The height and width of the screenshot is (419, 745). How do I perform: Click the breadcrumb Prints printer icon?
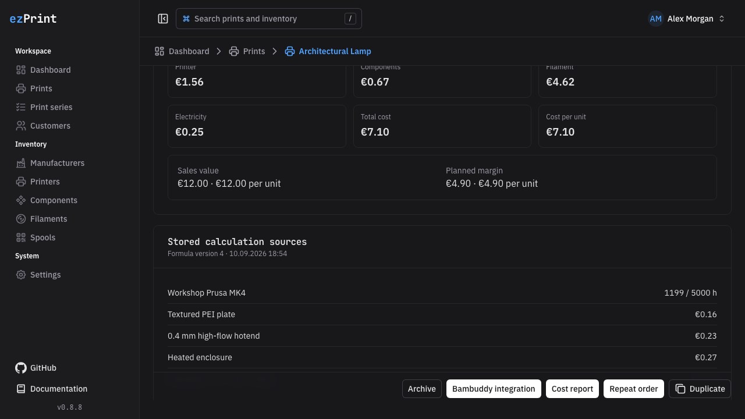point(234,51)
